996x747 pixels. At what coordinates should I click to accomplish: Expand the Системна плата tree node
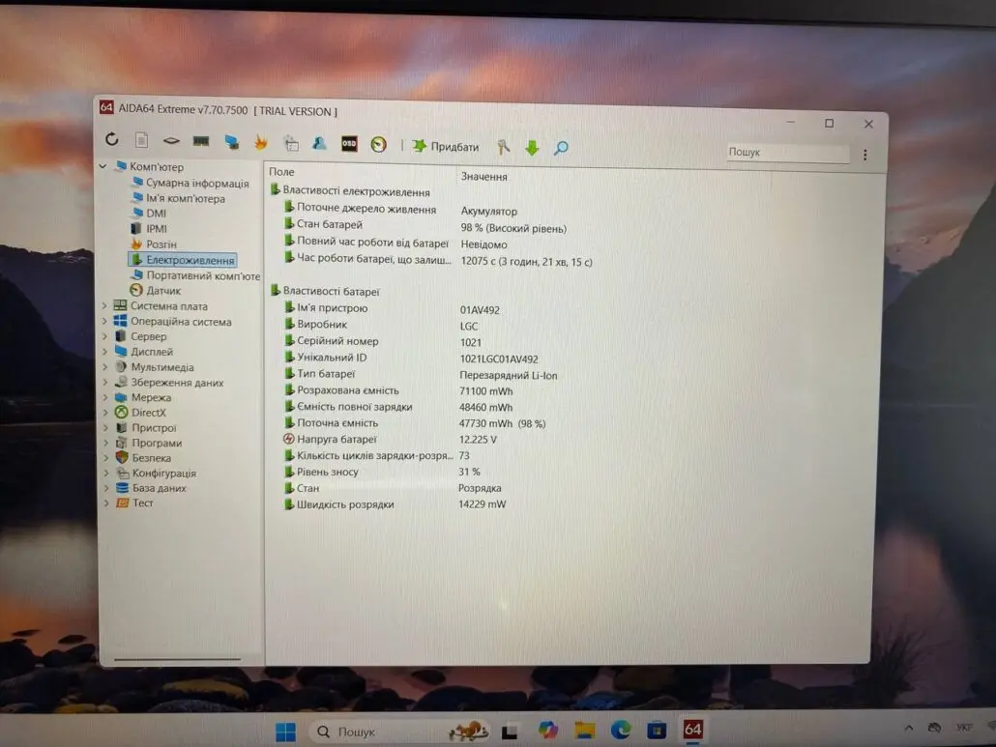click(x=104, y=306)
